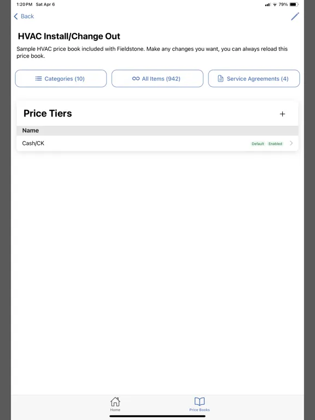Click the Name column header

(x=31, y=131)
